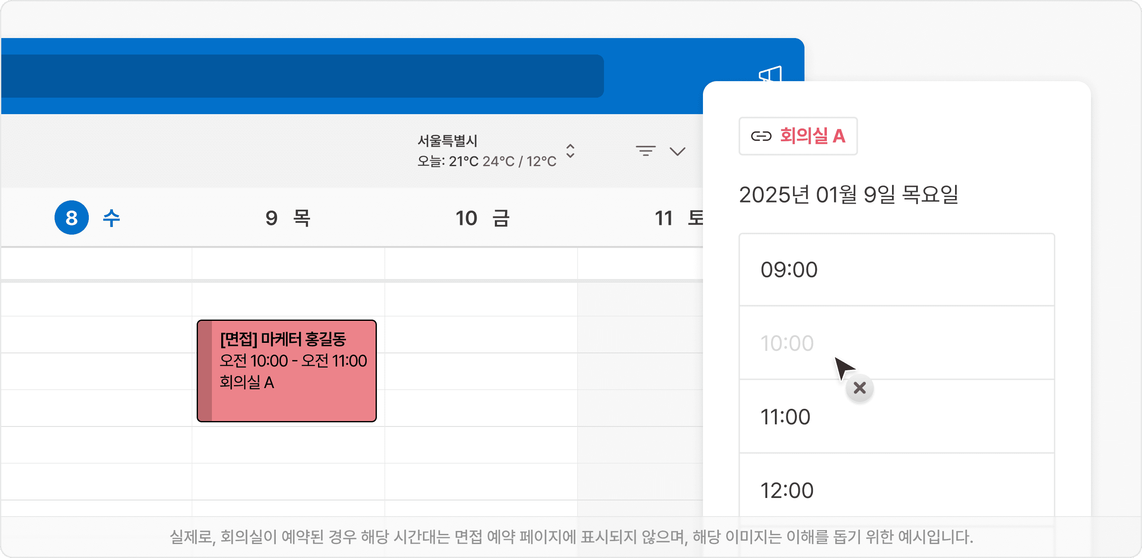
Task: Click the X cancel icon below the 10:00 slot
Action: coord(859,388)
